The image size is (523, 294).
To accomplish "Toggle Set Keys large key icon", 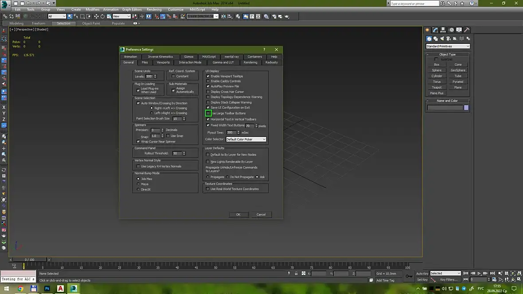I will click(409, 276).
